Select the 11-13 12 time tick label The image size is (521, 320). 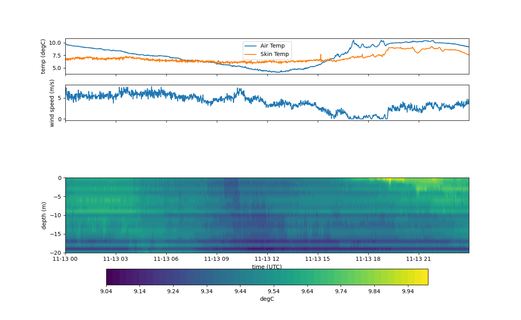pos(267,259)
